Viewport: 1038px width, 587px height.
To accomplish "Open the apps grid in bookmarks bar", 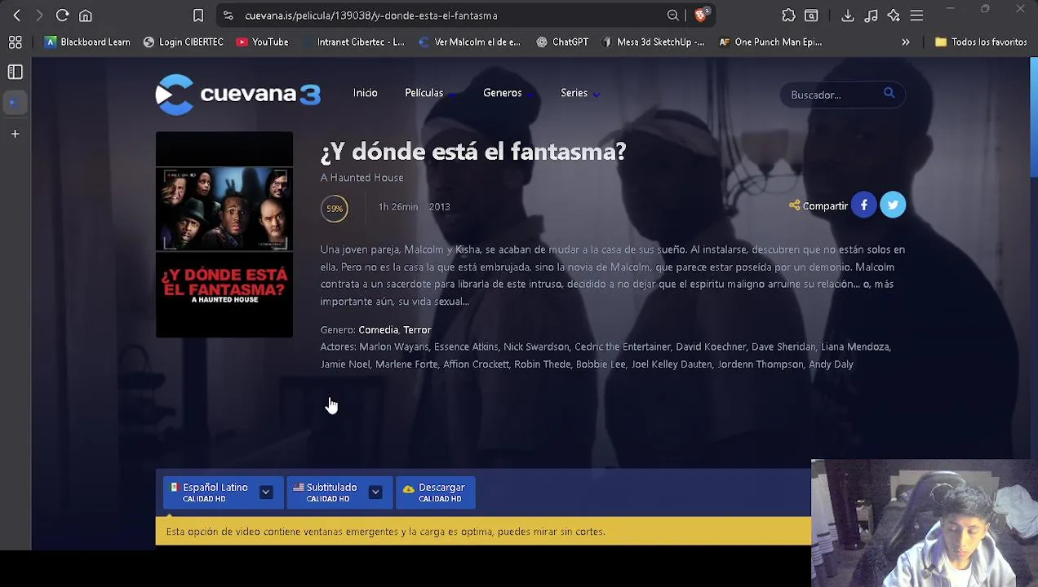I will [x=15, y=42].
